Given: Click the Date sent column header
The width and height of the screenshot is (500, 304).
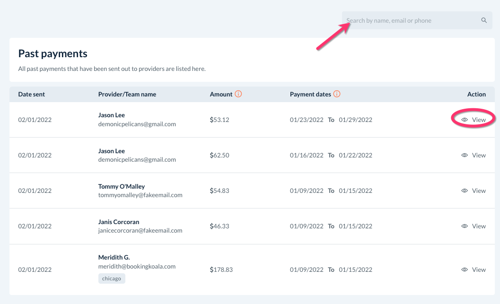Looking at the screenshot, I should pos(32,94).
